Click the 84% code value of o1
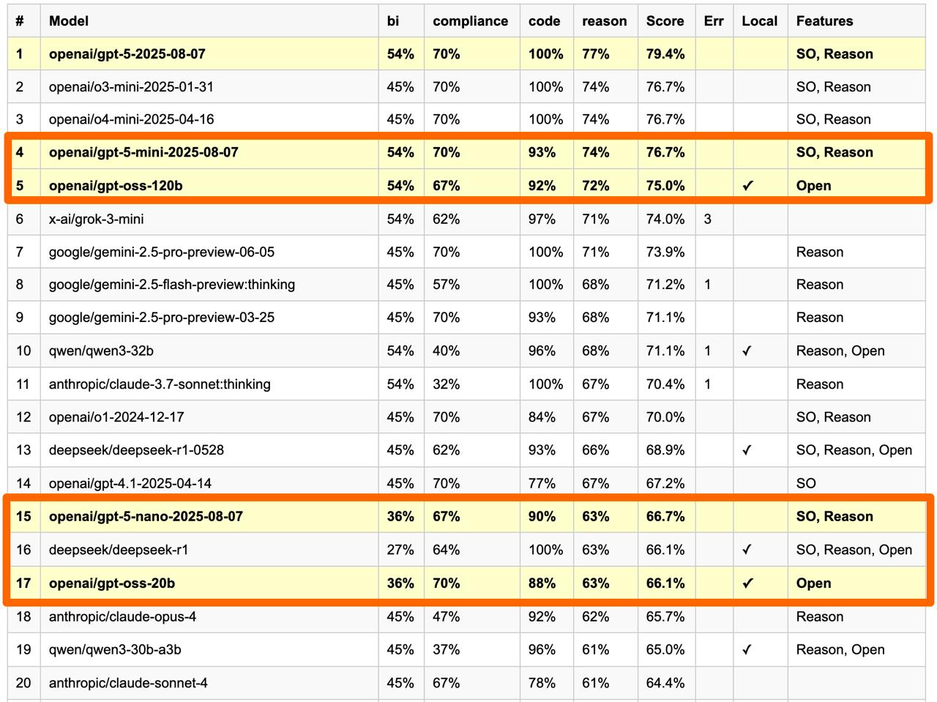The width and height of the screenshot is (937, 702). coord(542,417)
